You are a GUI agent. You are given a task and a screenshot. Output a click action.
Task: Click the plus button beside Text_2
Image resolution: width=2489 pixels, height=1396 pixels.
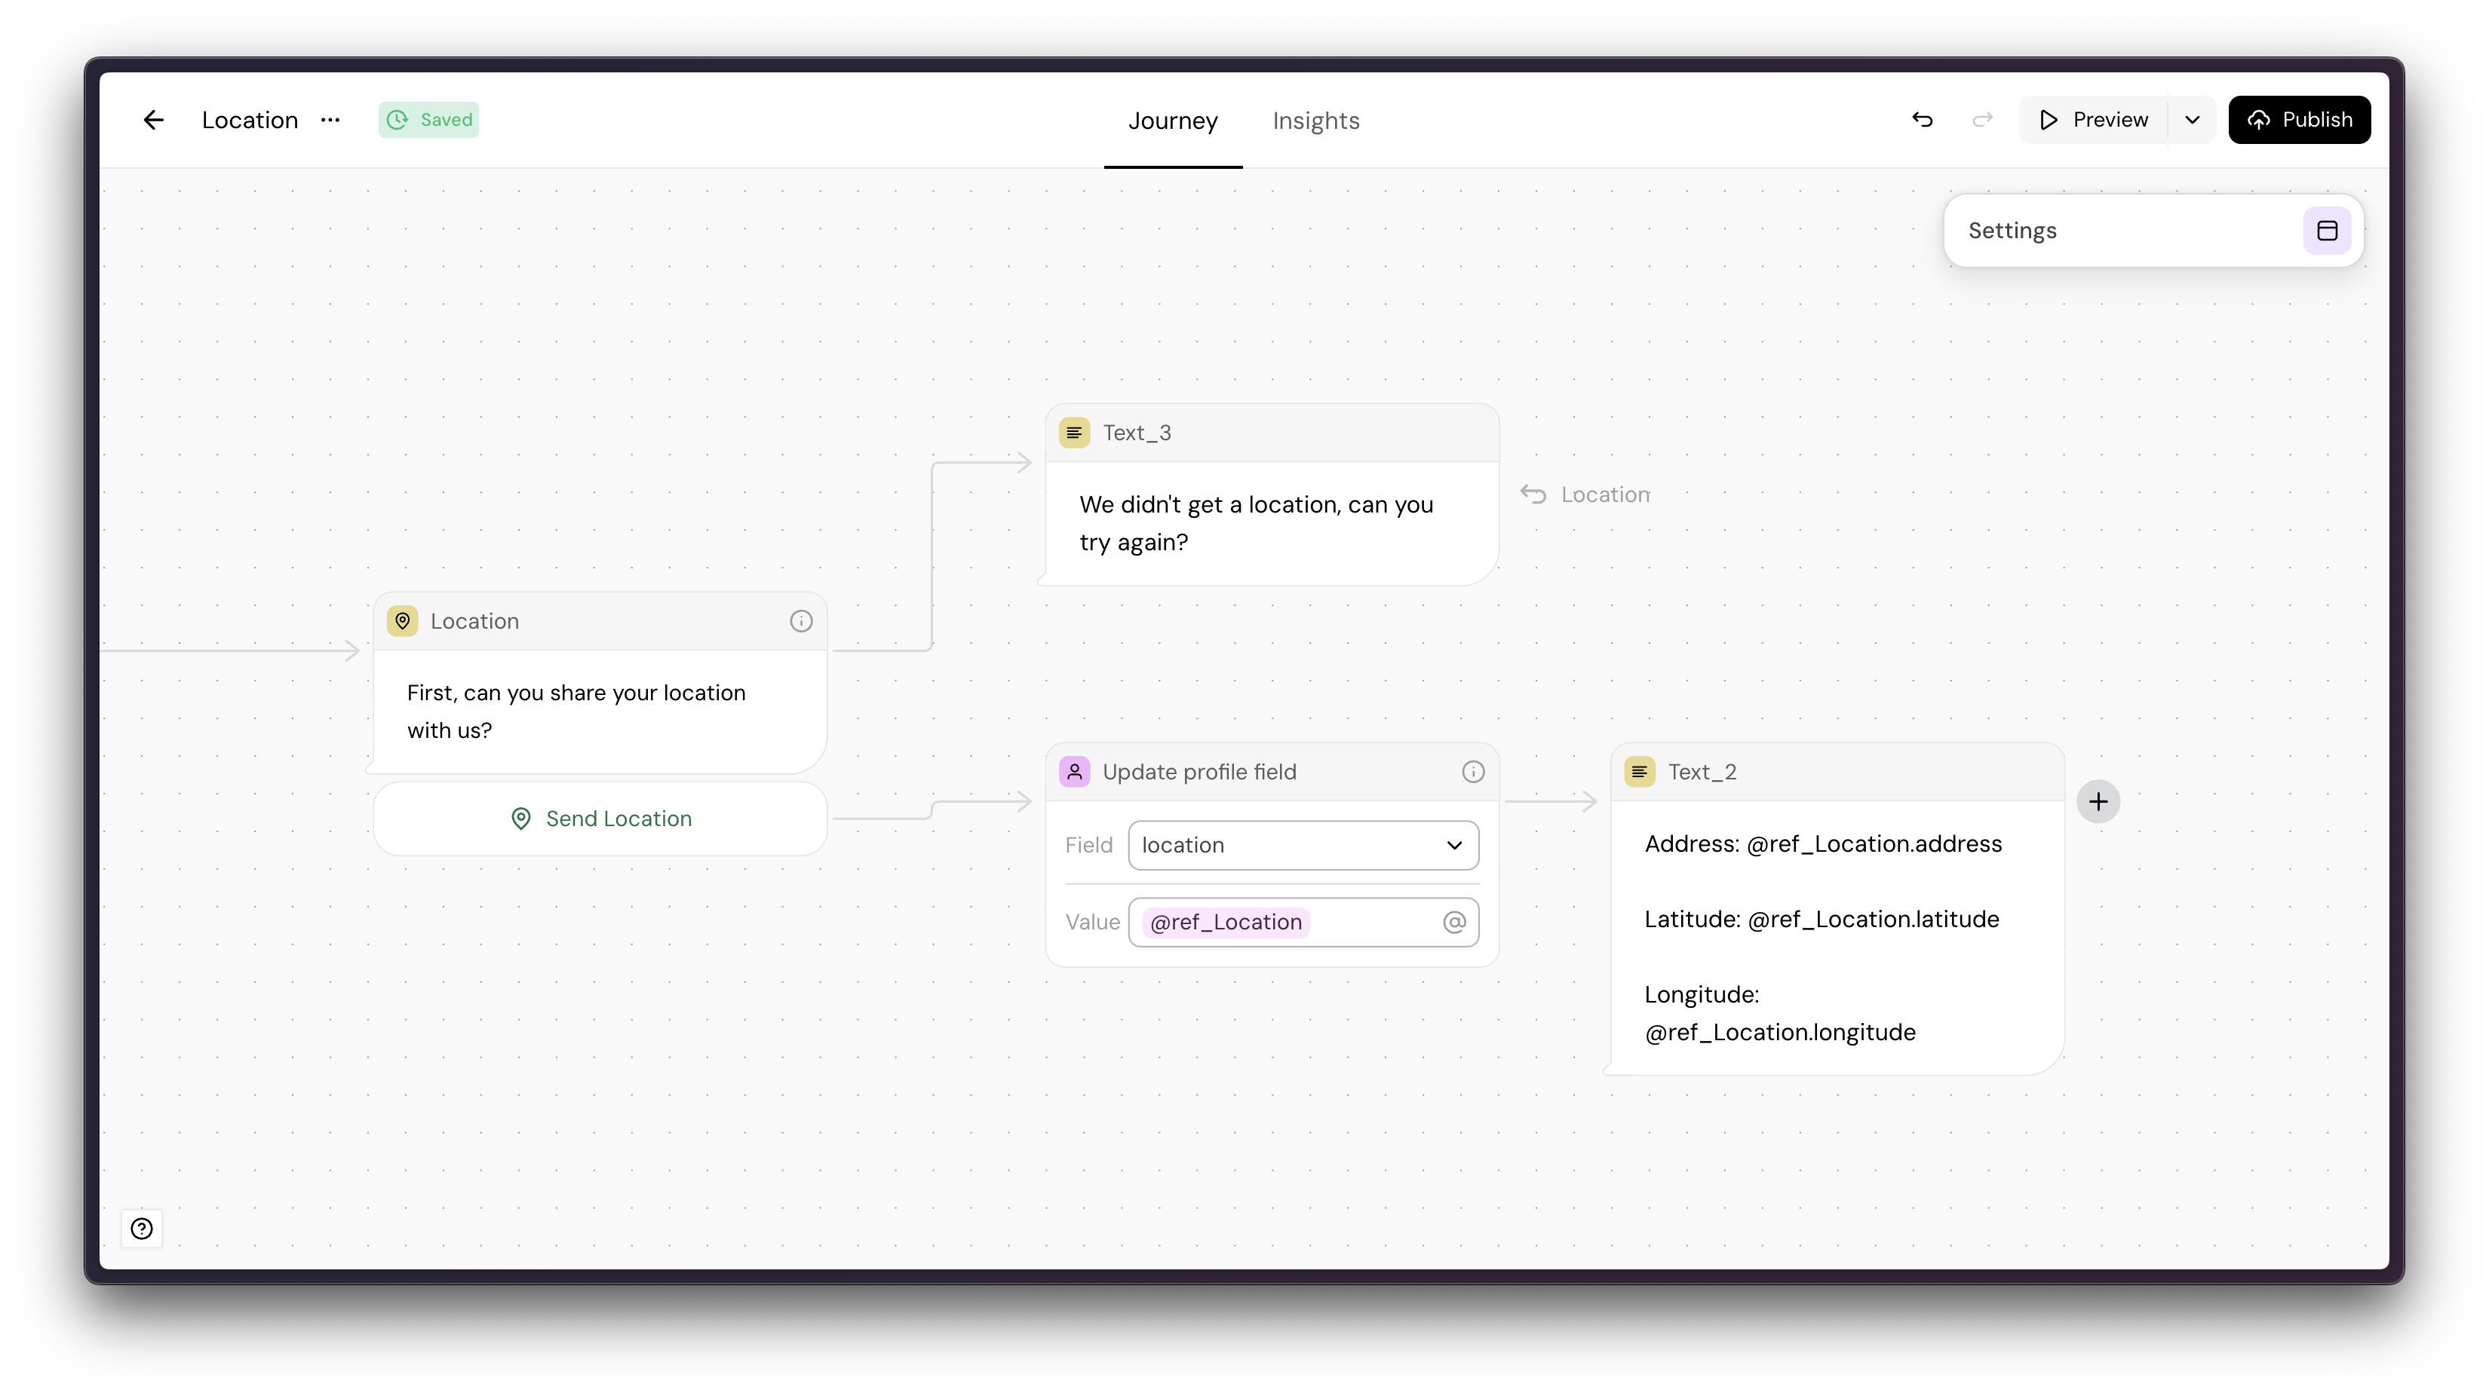2098,801
